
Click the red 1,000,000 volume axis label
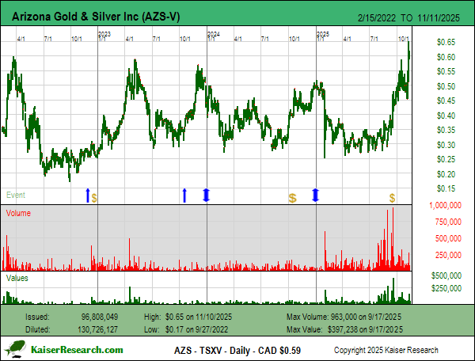coord(445,205)
